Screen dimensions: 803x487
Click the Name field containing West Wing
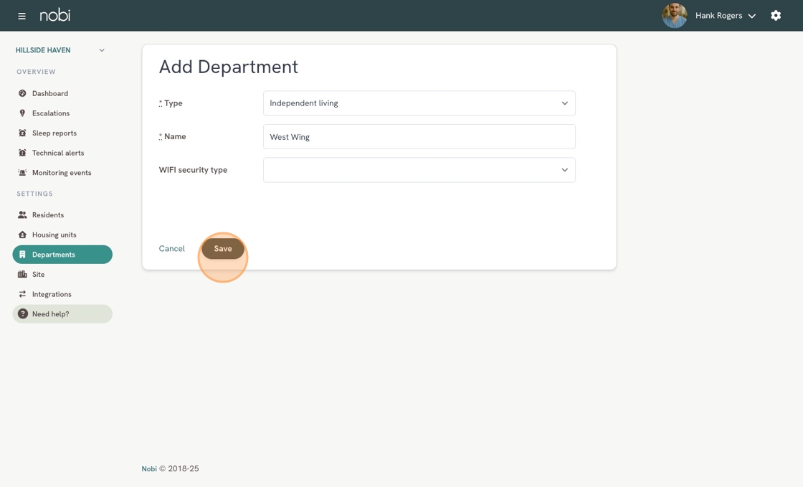[419, 137]
